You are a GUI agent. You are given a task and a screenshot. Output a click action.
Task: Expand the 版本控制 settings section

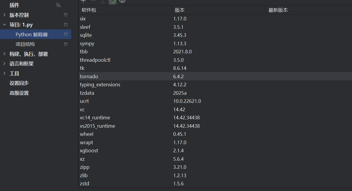pyautogui.click(x=4, y=15)
